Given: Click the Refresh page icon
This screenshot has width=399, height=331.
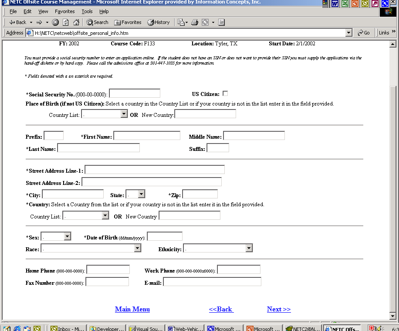Looking at the screenshot, I should 66,22.
